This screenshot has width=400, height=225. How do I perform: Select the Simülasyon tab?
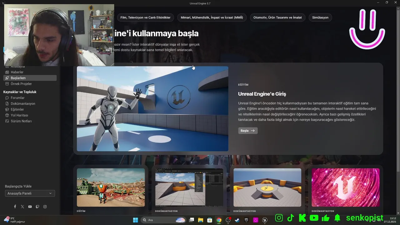tap(320, 17)
